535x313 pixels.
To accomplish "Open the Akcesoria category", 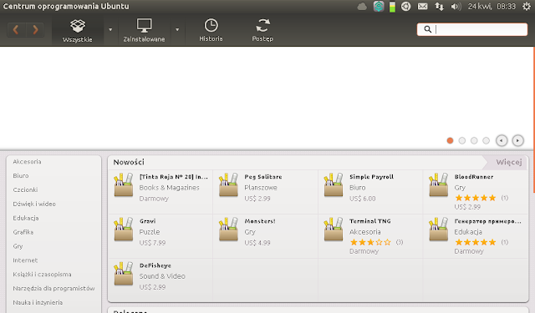I will point(27,162).
